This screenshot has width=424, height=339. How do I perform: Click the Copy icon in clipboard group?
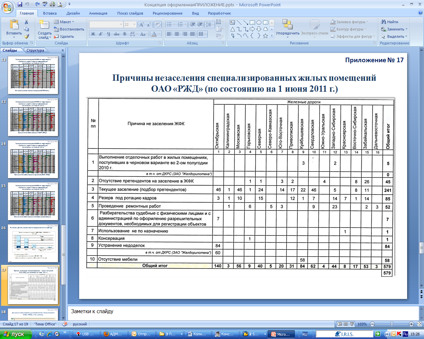pos(26,29)
